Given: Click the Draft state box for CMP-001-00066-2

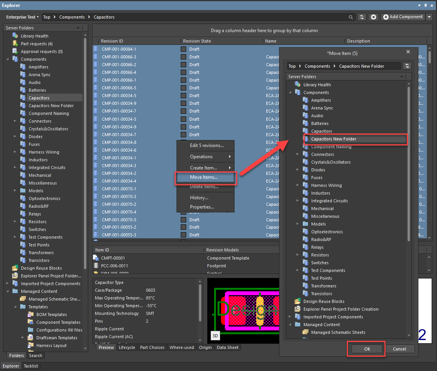Looking at the screenshot, I should [183, 65].
